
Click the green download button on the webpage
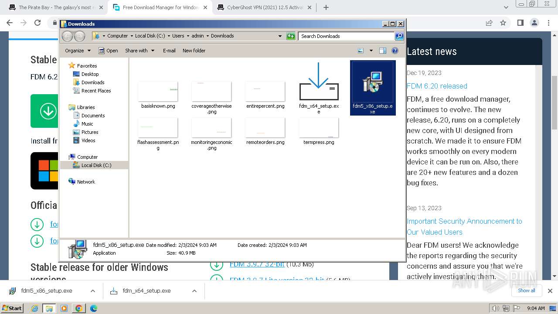(44, 111)
